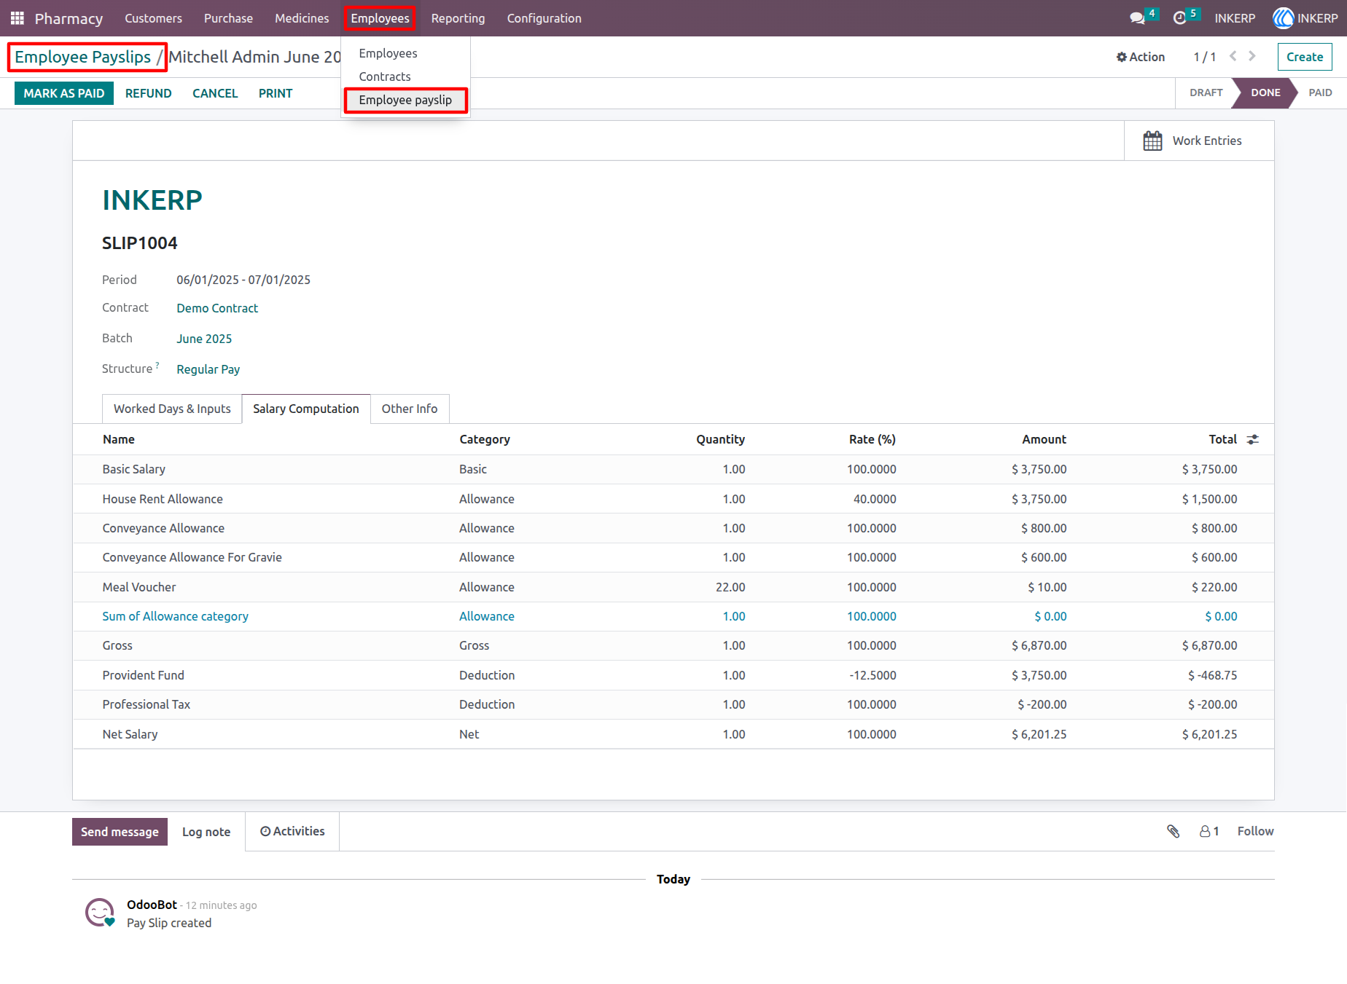
Task: Switch to Other Info tab
Action: [410, 409]
